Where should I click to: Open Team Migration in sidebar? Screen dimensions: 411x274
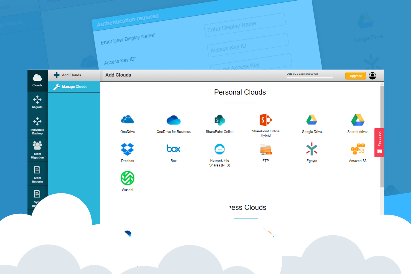pos(37,149)
